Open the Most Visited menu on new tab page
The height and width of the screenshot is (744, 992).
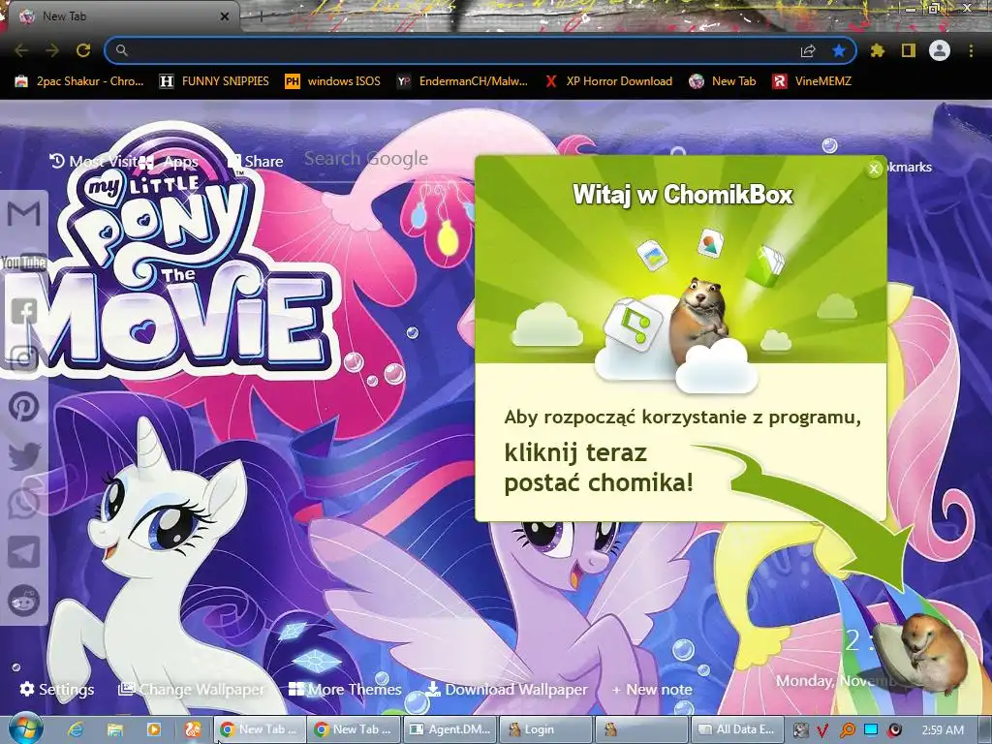(94, 162)
